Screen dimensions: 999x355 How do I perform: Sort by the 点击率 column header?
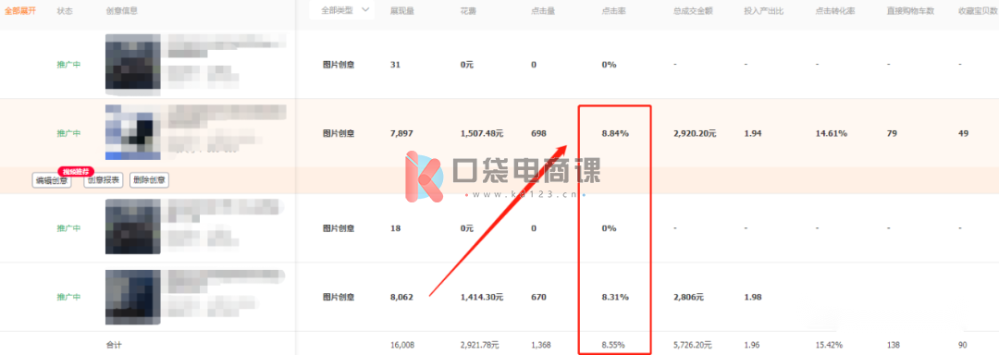pos(613,11)
